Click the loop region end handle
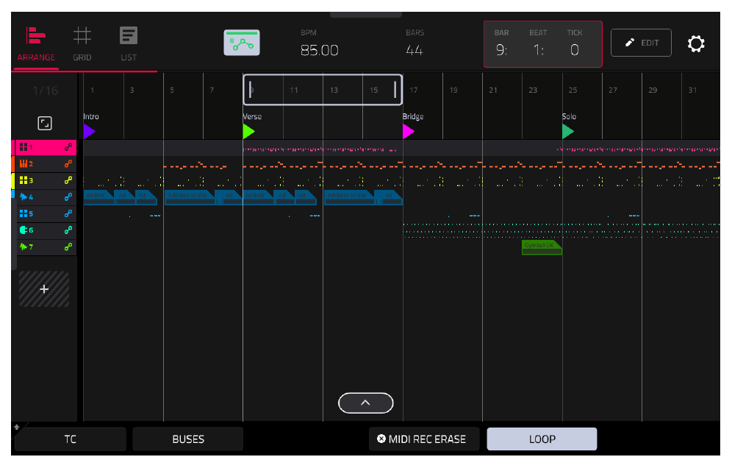732x468 pixels. pos(395,89)
